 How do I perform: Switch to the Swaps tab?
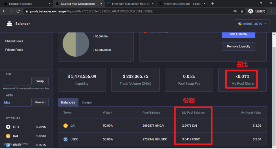click(x=87, y=102)
